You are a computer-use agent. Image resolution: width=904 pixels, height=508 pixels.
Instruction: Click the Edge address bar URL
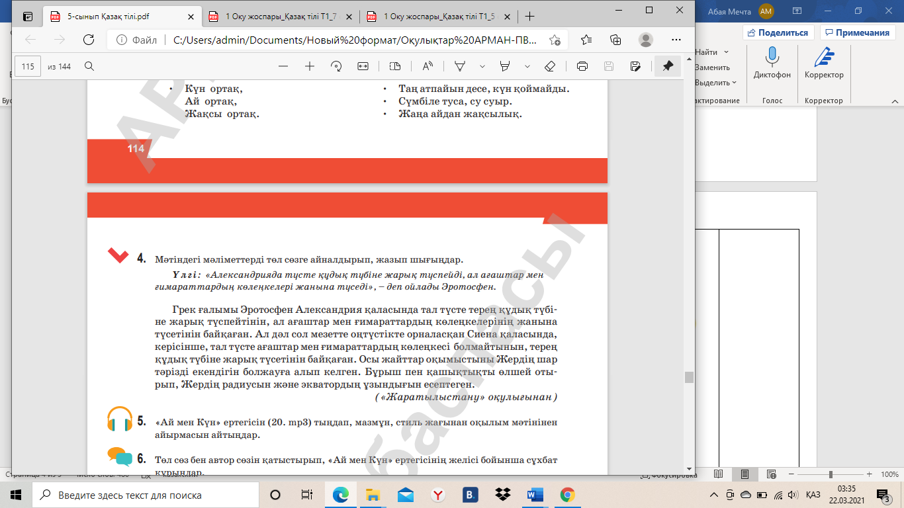coord(355,40)
